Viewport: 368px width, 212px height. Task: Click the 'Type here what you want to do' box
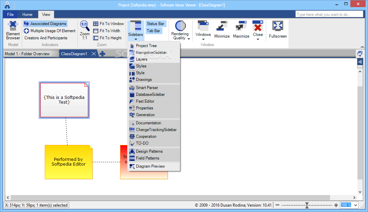click(329, 15)
